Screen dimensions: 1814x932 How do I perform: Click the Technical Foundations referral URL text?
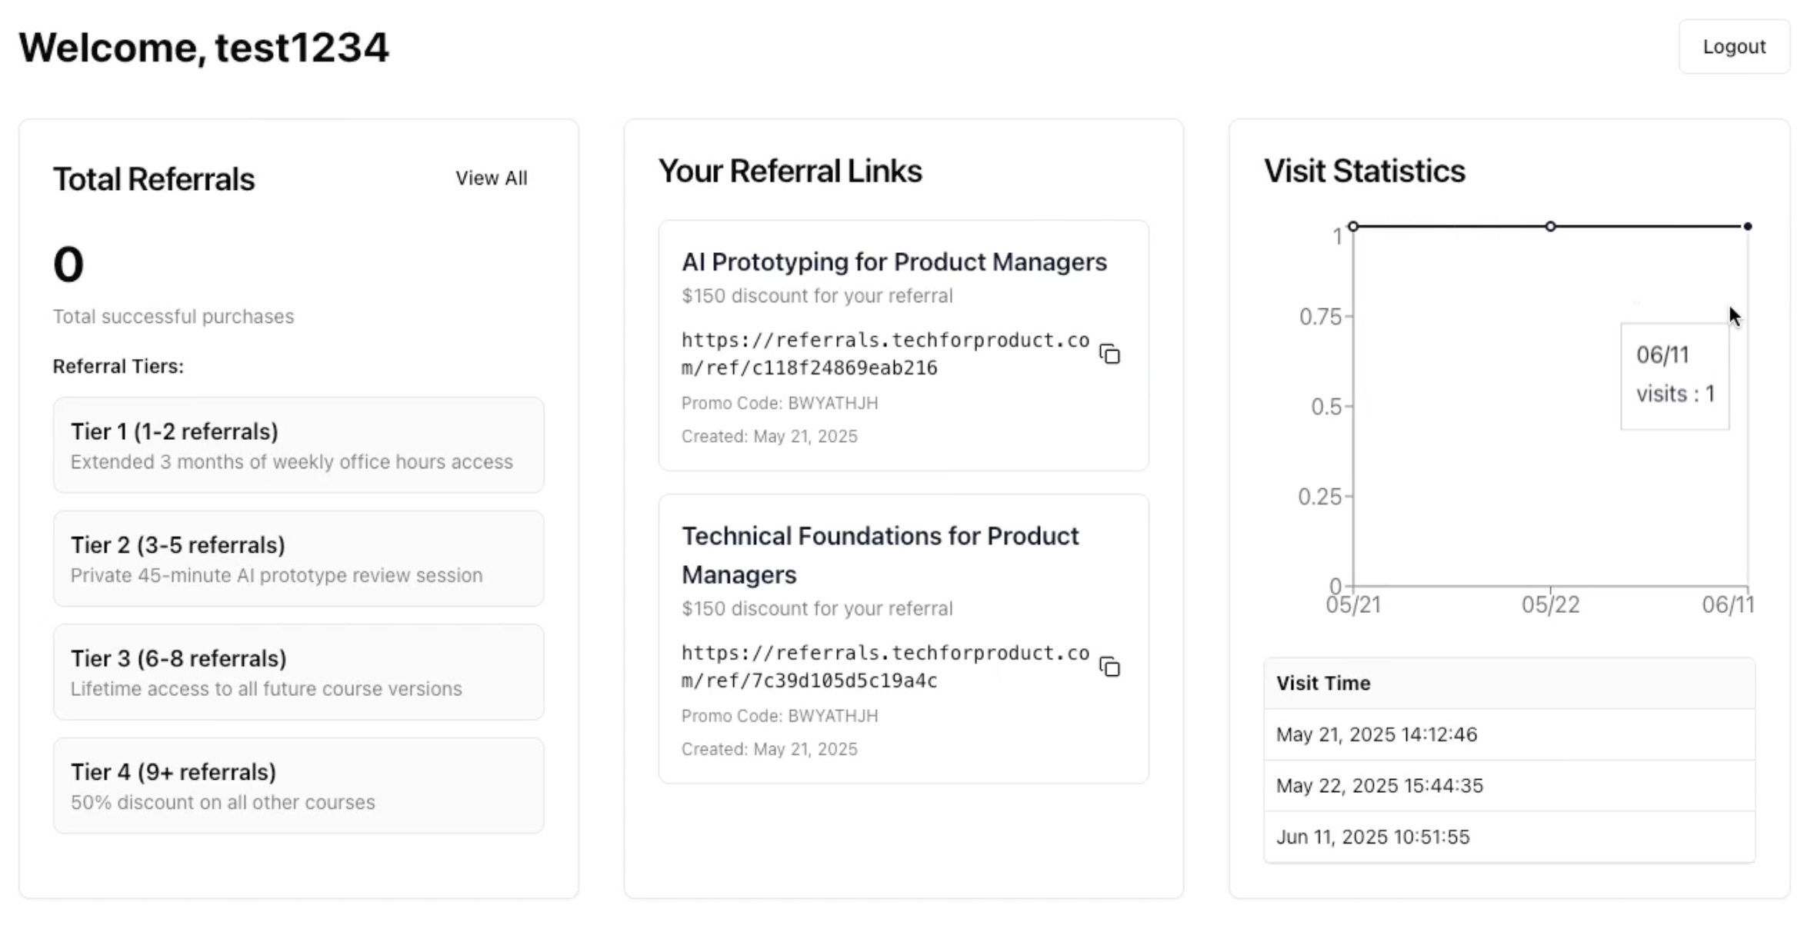pyautogui.click(x=885, y=667)
